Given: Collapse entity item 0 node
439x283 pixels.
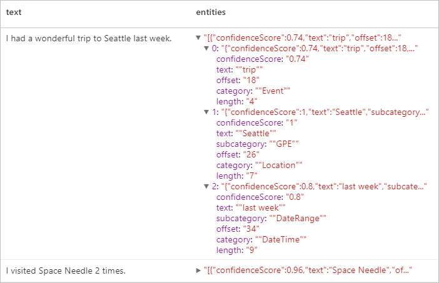Looking at the screenshot, I should tap(206, 49).
